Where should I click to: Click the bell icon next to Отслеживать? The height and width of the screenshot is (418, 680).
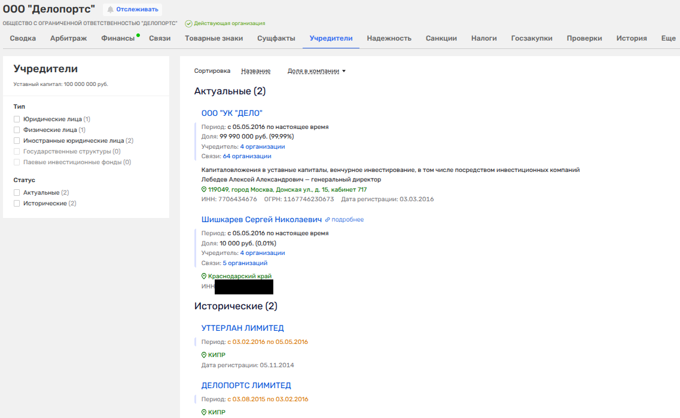pos(111,10)
